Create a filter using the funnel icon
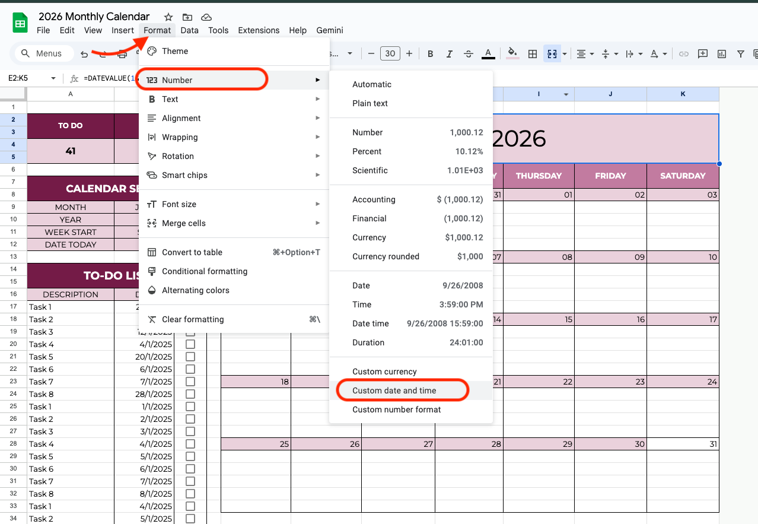This screenshot has width=758, height=524. coord(740,53)
